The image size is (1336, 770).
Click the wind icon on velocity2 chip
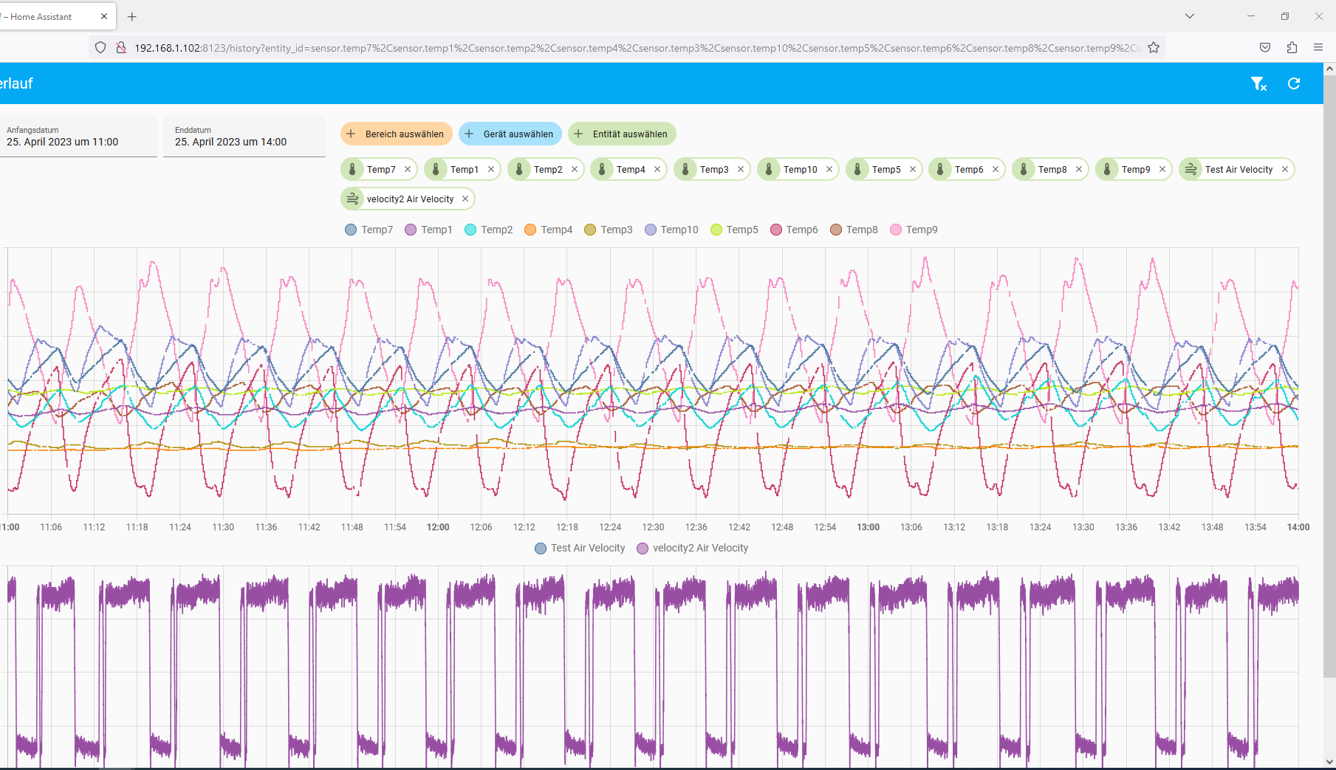pyautogui.click(x=352, y=199)
